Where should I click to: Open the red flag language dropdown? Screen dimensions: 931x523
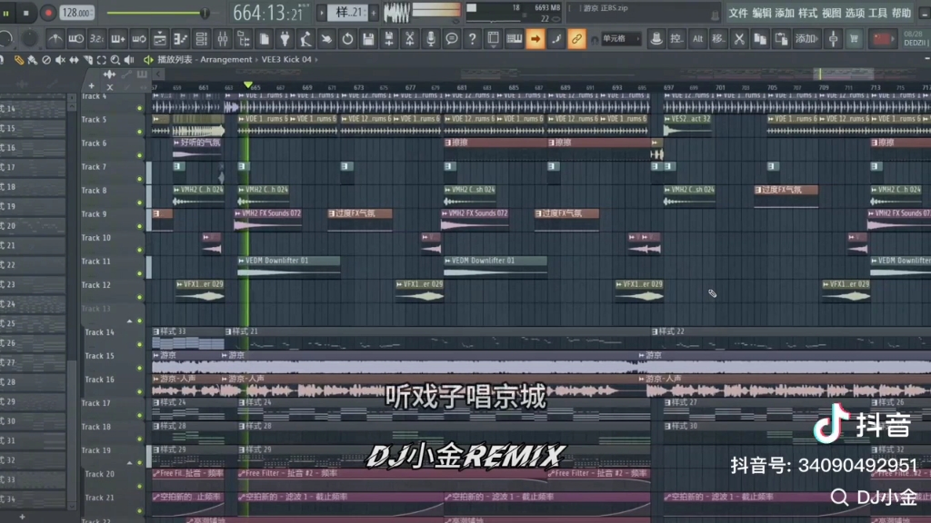point(882,39)
